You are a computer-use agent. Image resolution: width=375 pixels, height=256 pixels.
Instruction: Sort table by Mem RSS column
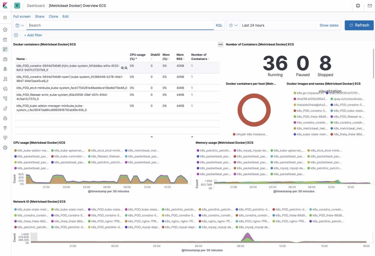[x=180, y=57]
